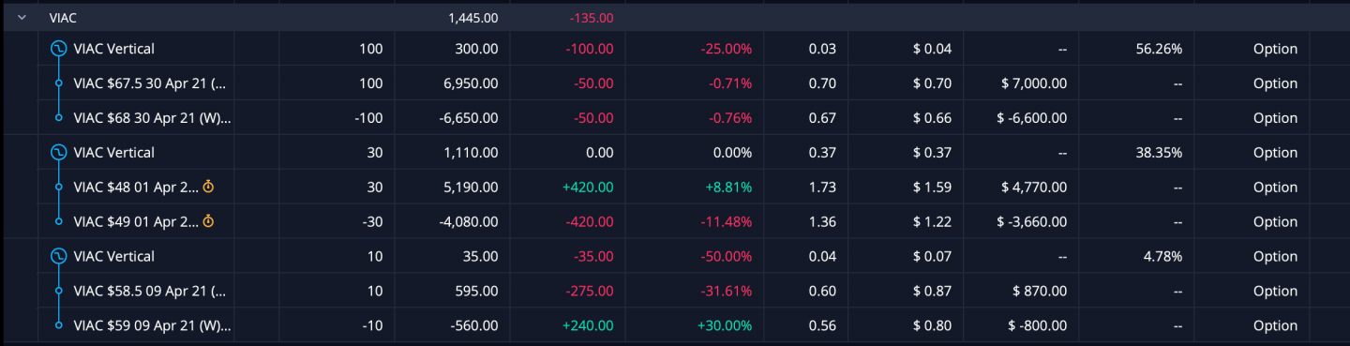Click leg node dot of VIAC $67.5
Viewport: 1350px width, 346px height.
coord(58,83)
